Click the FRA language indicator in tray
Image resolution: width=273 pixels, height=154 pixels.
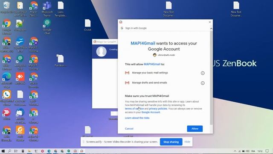(x=253, y=151)
